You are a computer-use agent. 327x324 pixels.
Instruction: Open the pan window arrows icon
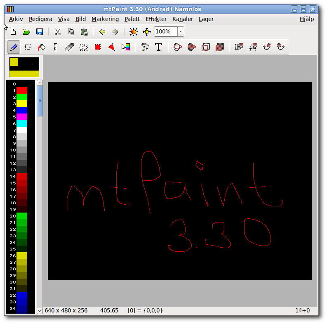pos(147,32)
